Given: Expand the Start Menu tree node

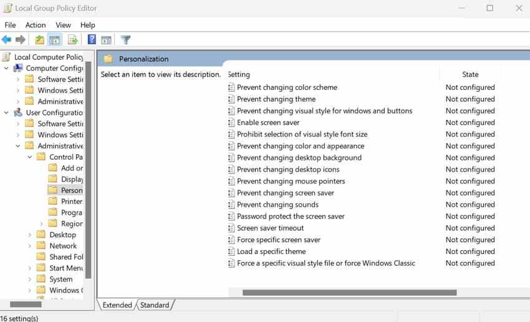Looking at the screenshot, I should click(x=30, y=268).
